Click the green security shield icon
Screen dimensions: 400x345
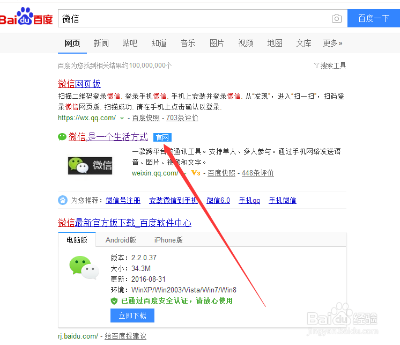[x=114, y=301]
